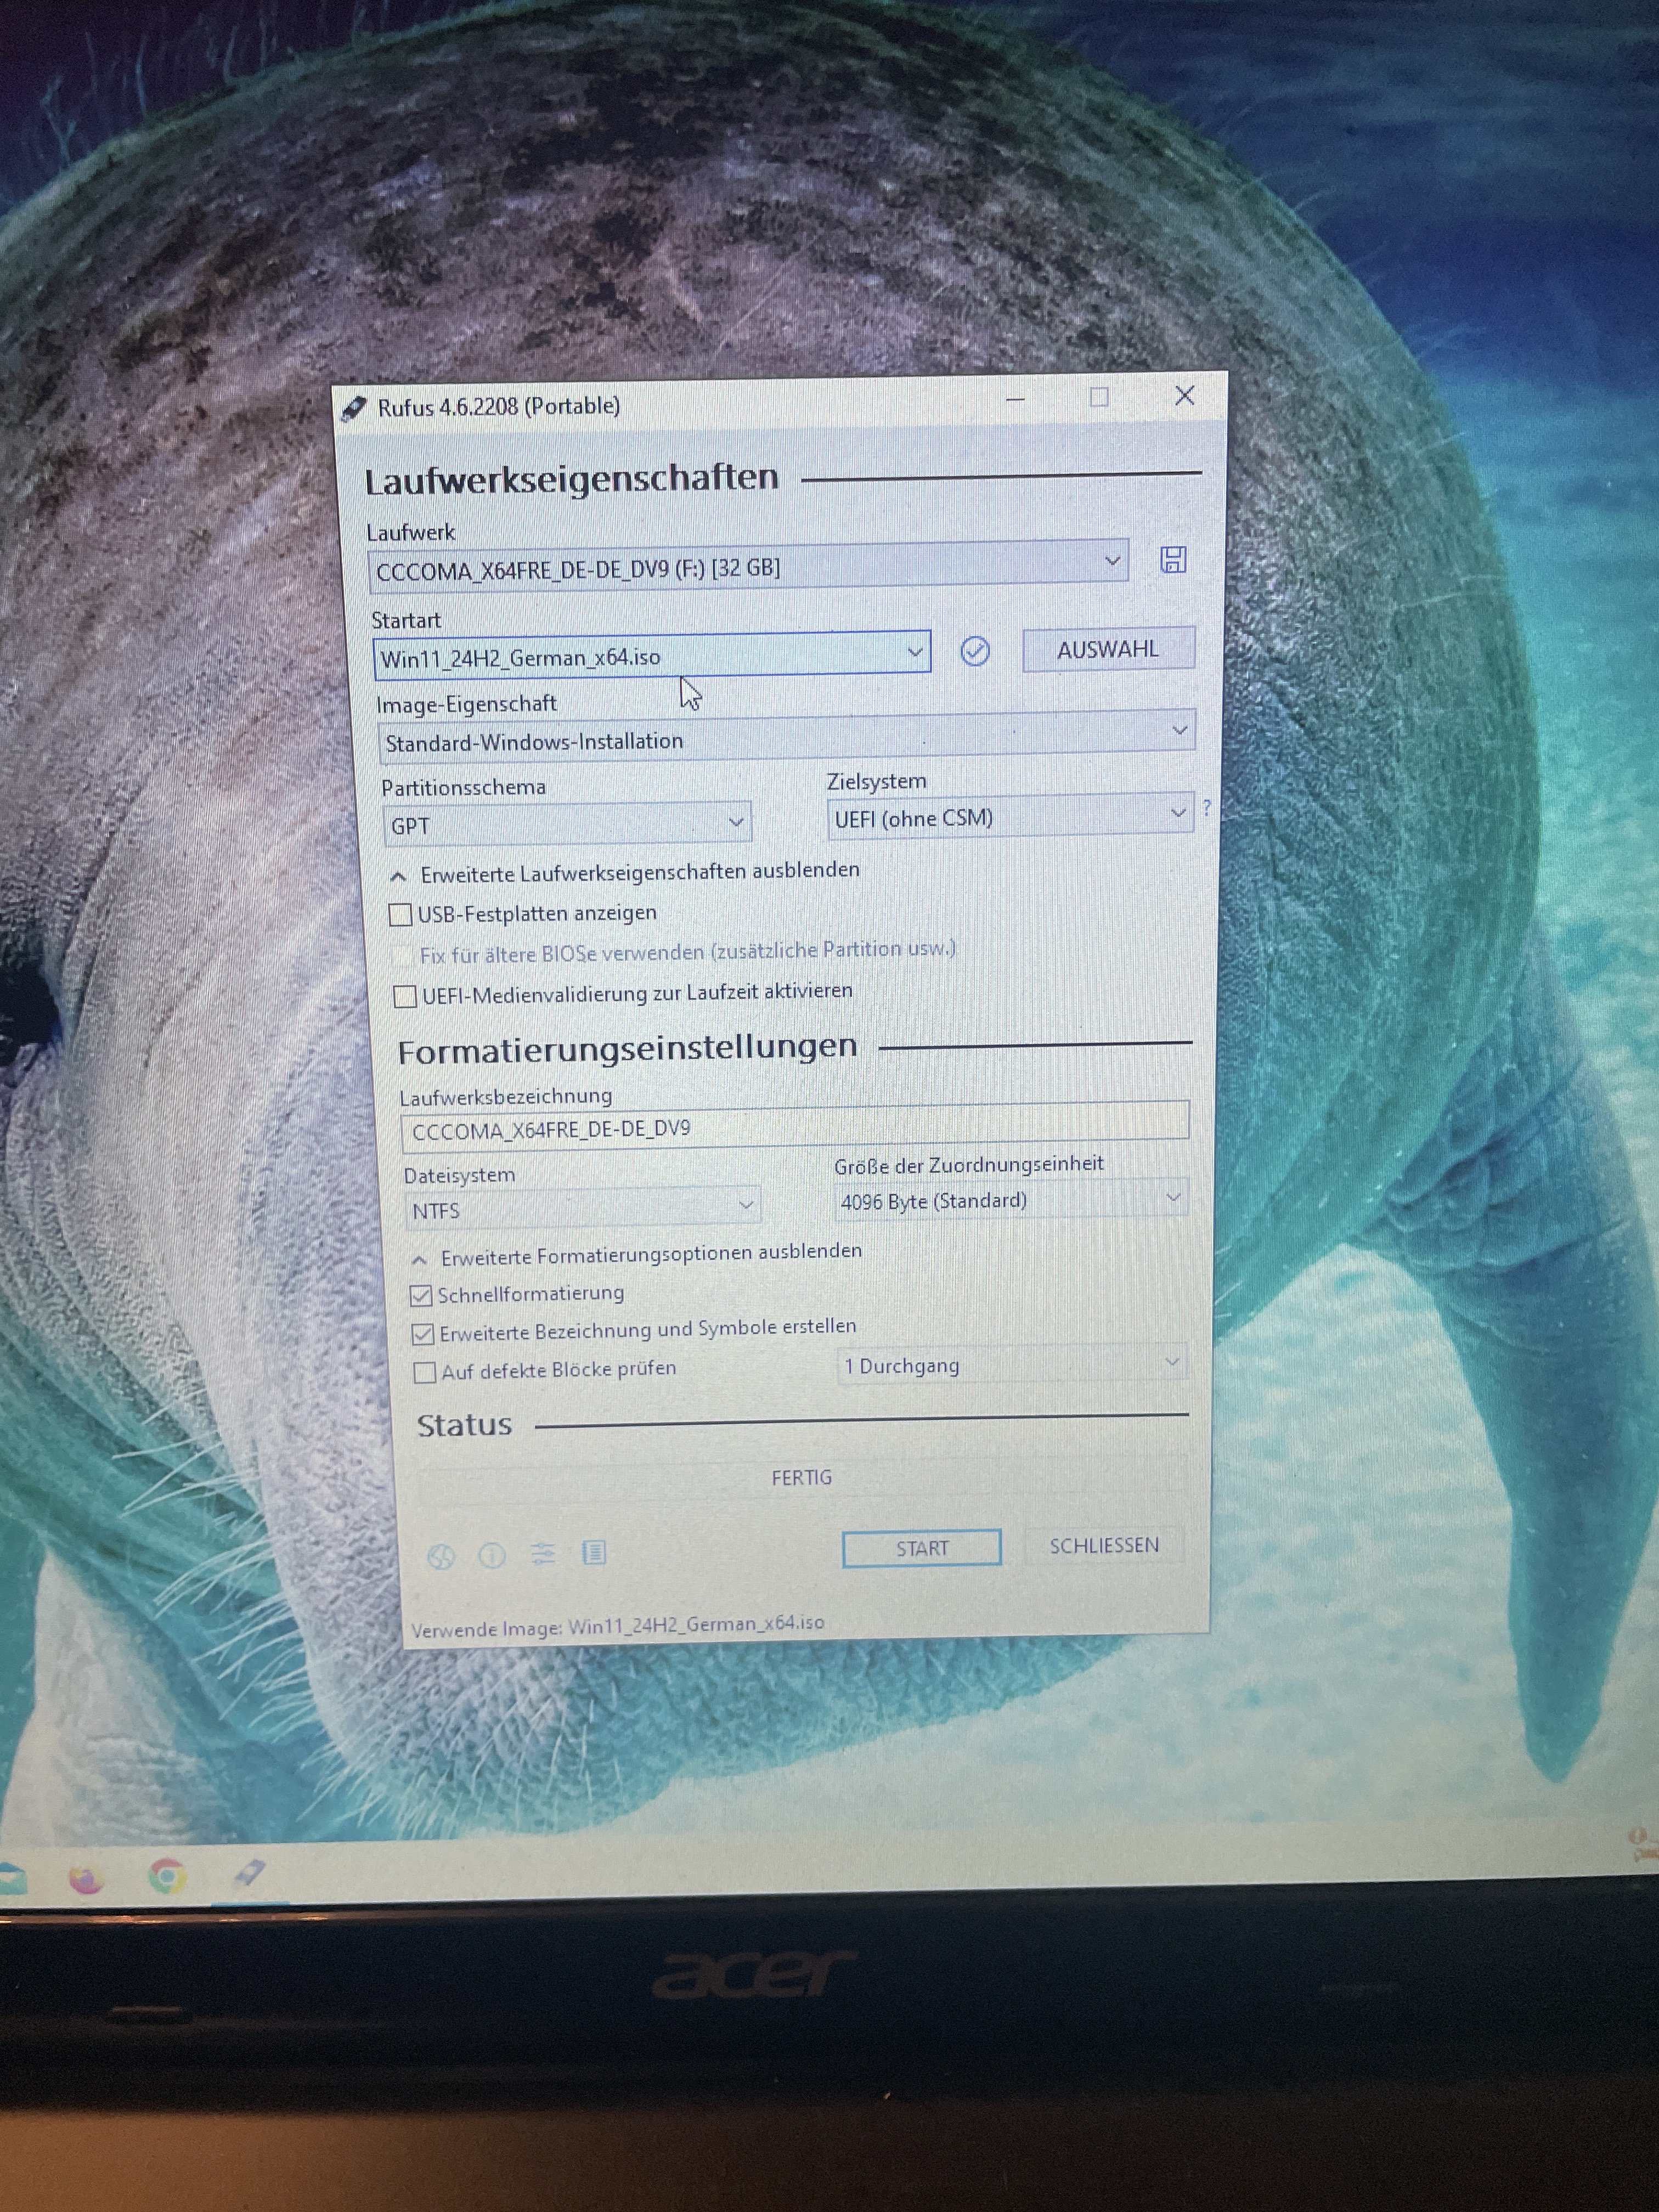Open Firefox from the taskbar

[87, 1880]
